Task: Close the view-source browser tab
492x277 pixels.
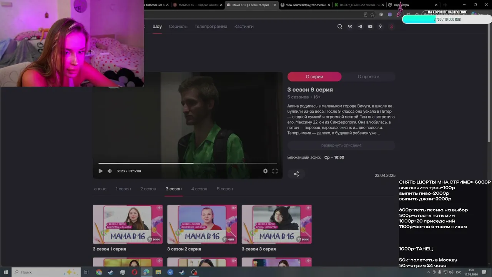Action: pyautogui.click(x=329, y=5)
